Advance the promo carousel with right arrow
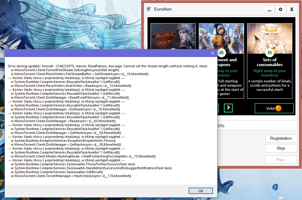Screen dimensions: 302x200 click(228, 108)
